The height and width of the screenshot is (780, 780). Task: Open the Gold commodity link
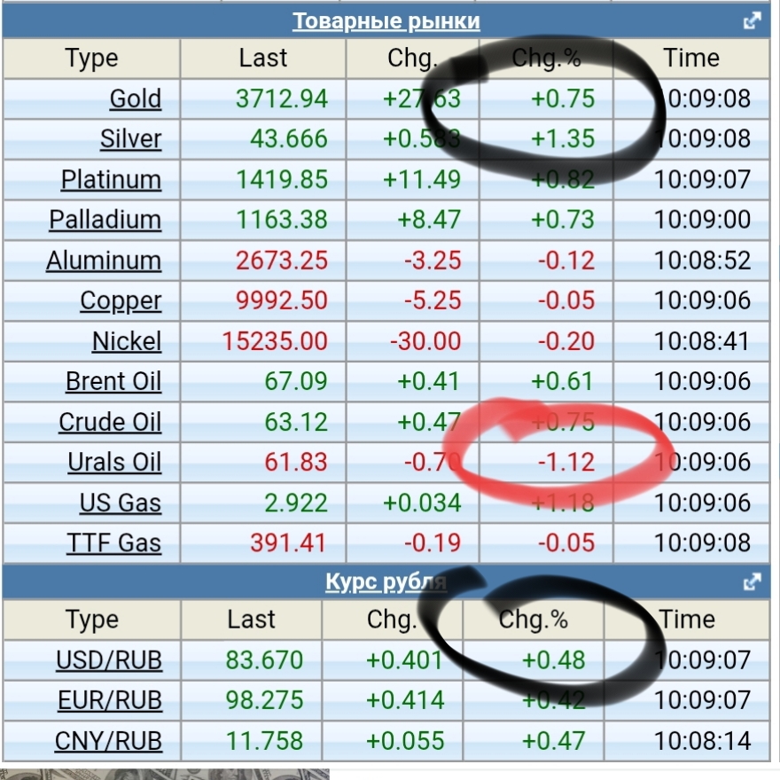135,98
